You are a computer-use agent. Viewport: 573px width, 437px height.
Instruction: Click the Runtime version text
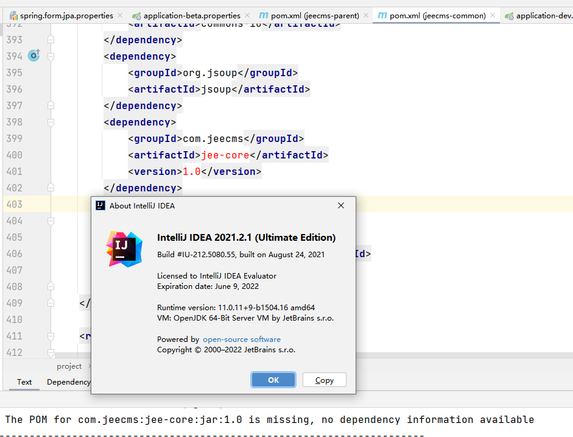click(236, 308)
